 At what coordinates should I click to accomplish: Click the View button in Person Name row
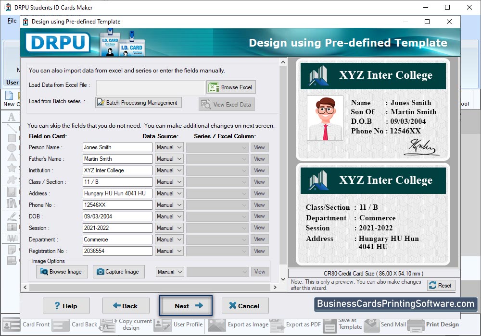pyautogui.click(x=259, y=147)
